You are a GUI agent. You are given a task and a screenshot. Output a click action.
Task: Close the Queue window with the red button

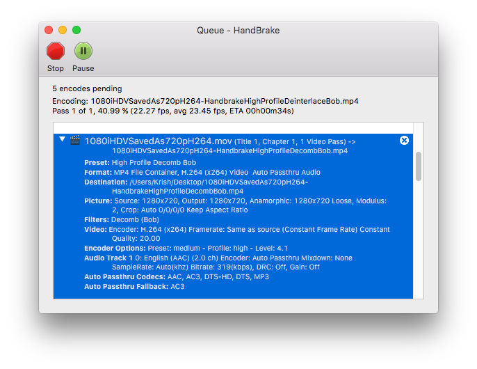click(x=49, y=30)
